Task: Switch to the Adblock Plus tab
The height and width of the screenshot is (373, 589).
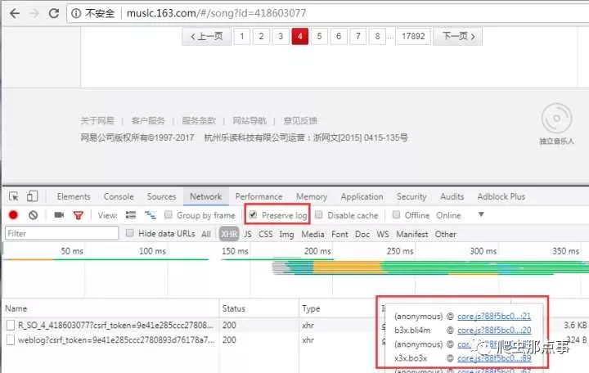Action: coord(501,196)
